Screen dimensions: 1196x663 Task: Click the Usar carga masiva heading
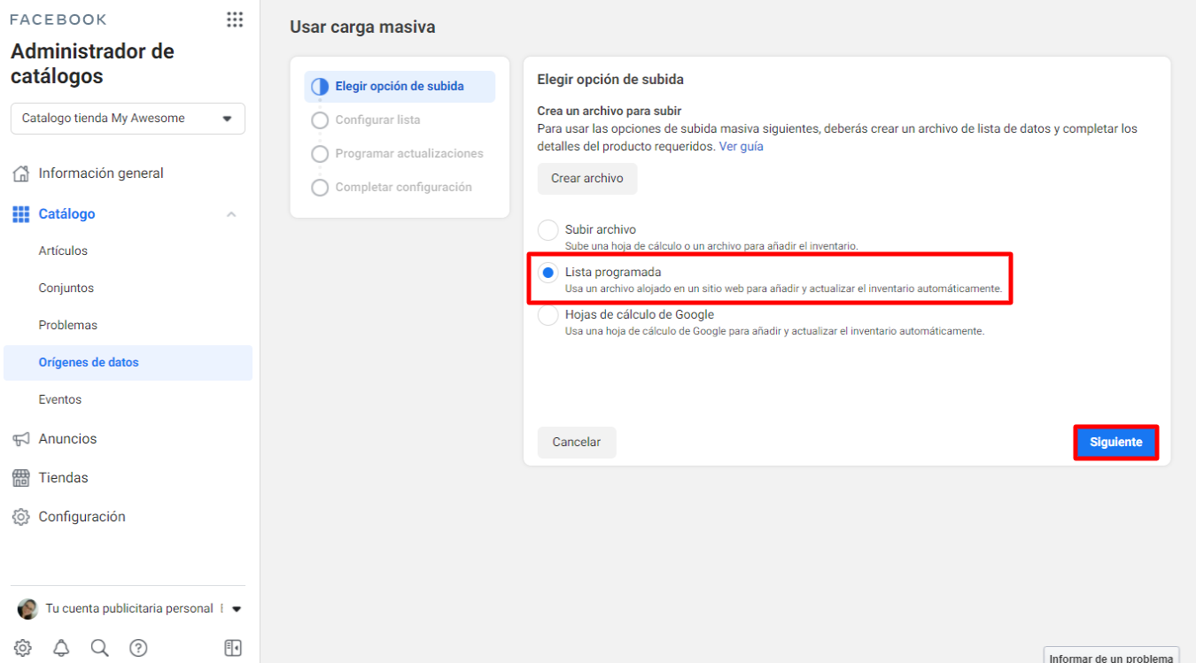(x=362, y=27)
